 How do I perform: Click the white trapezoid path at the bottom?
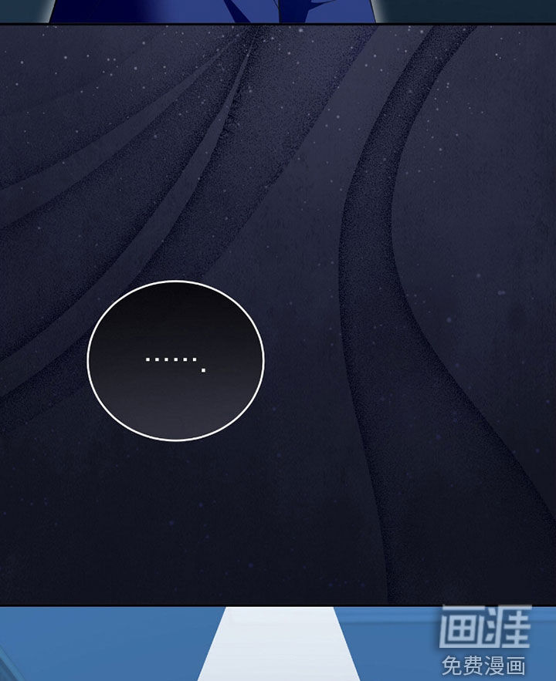pyautogui.click(x=279, y=648)
